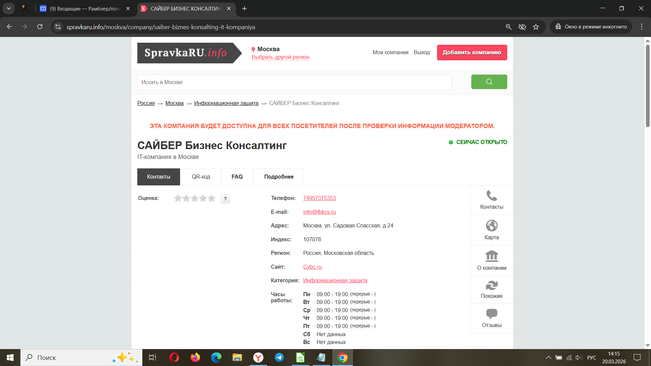Image resolution: width=651 pixels, height=366 pixels.
Task: Switch to the QR-код tab
Action: click(201, 177)
